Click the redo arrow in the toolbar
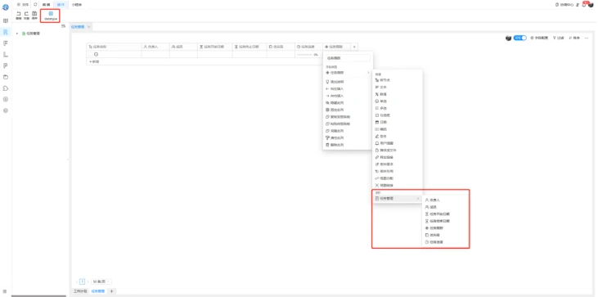The height and width of the screenshot is (297, 598). (x=26, y=14)
